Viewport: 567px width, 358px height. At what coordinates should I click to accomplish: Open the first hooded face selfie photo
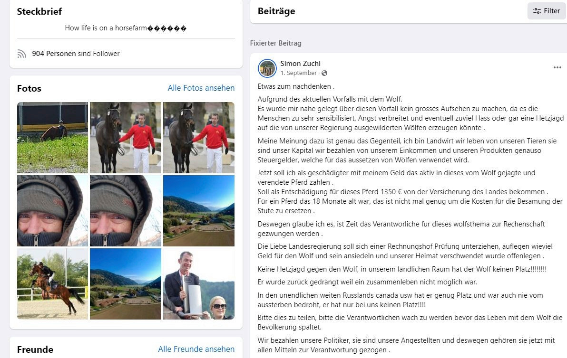click(x=52, y=211)
